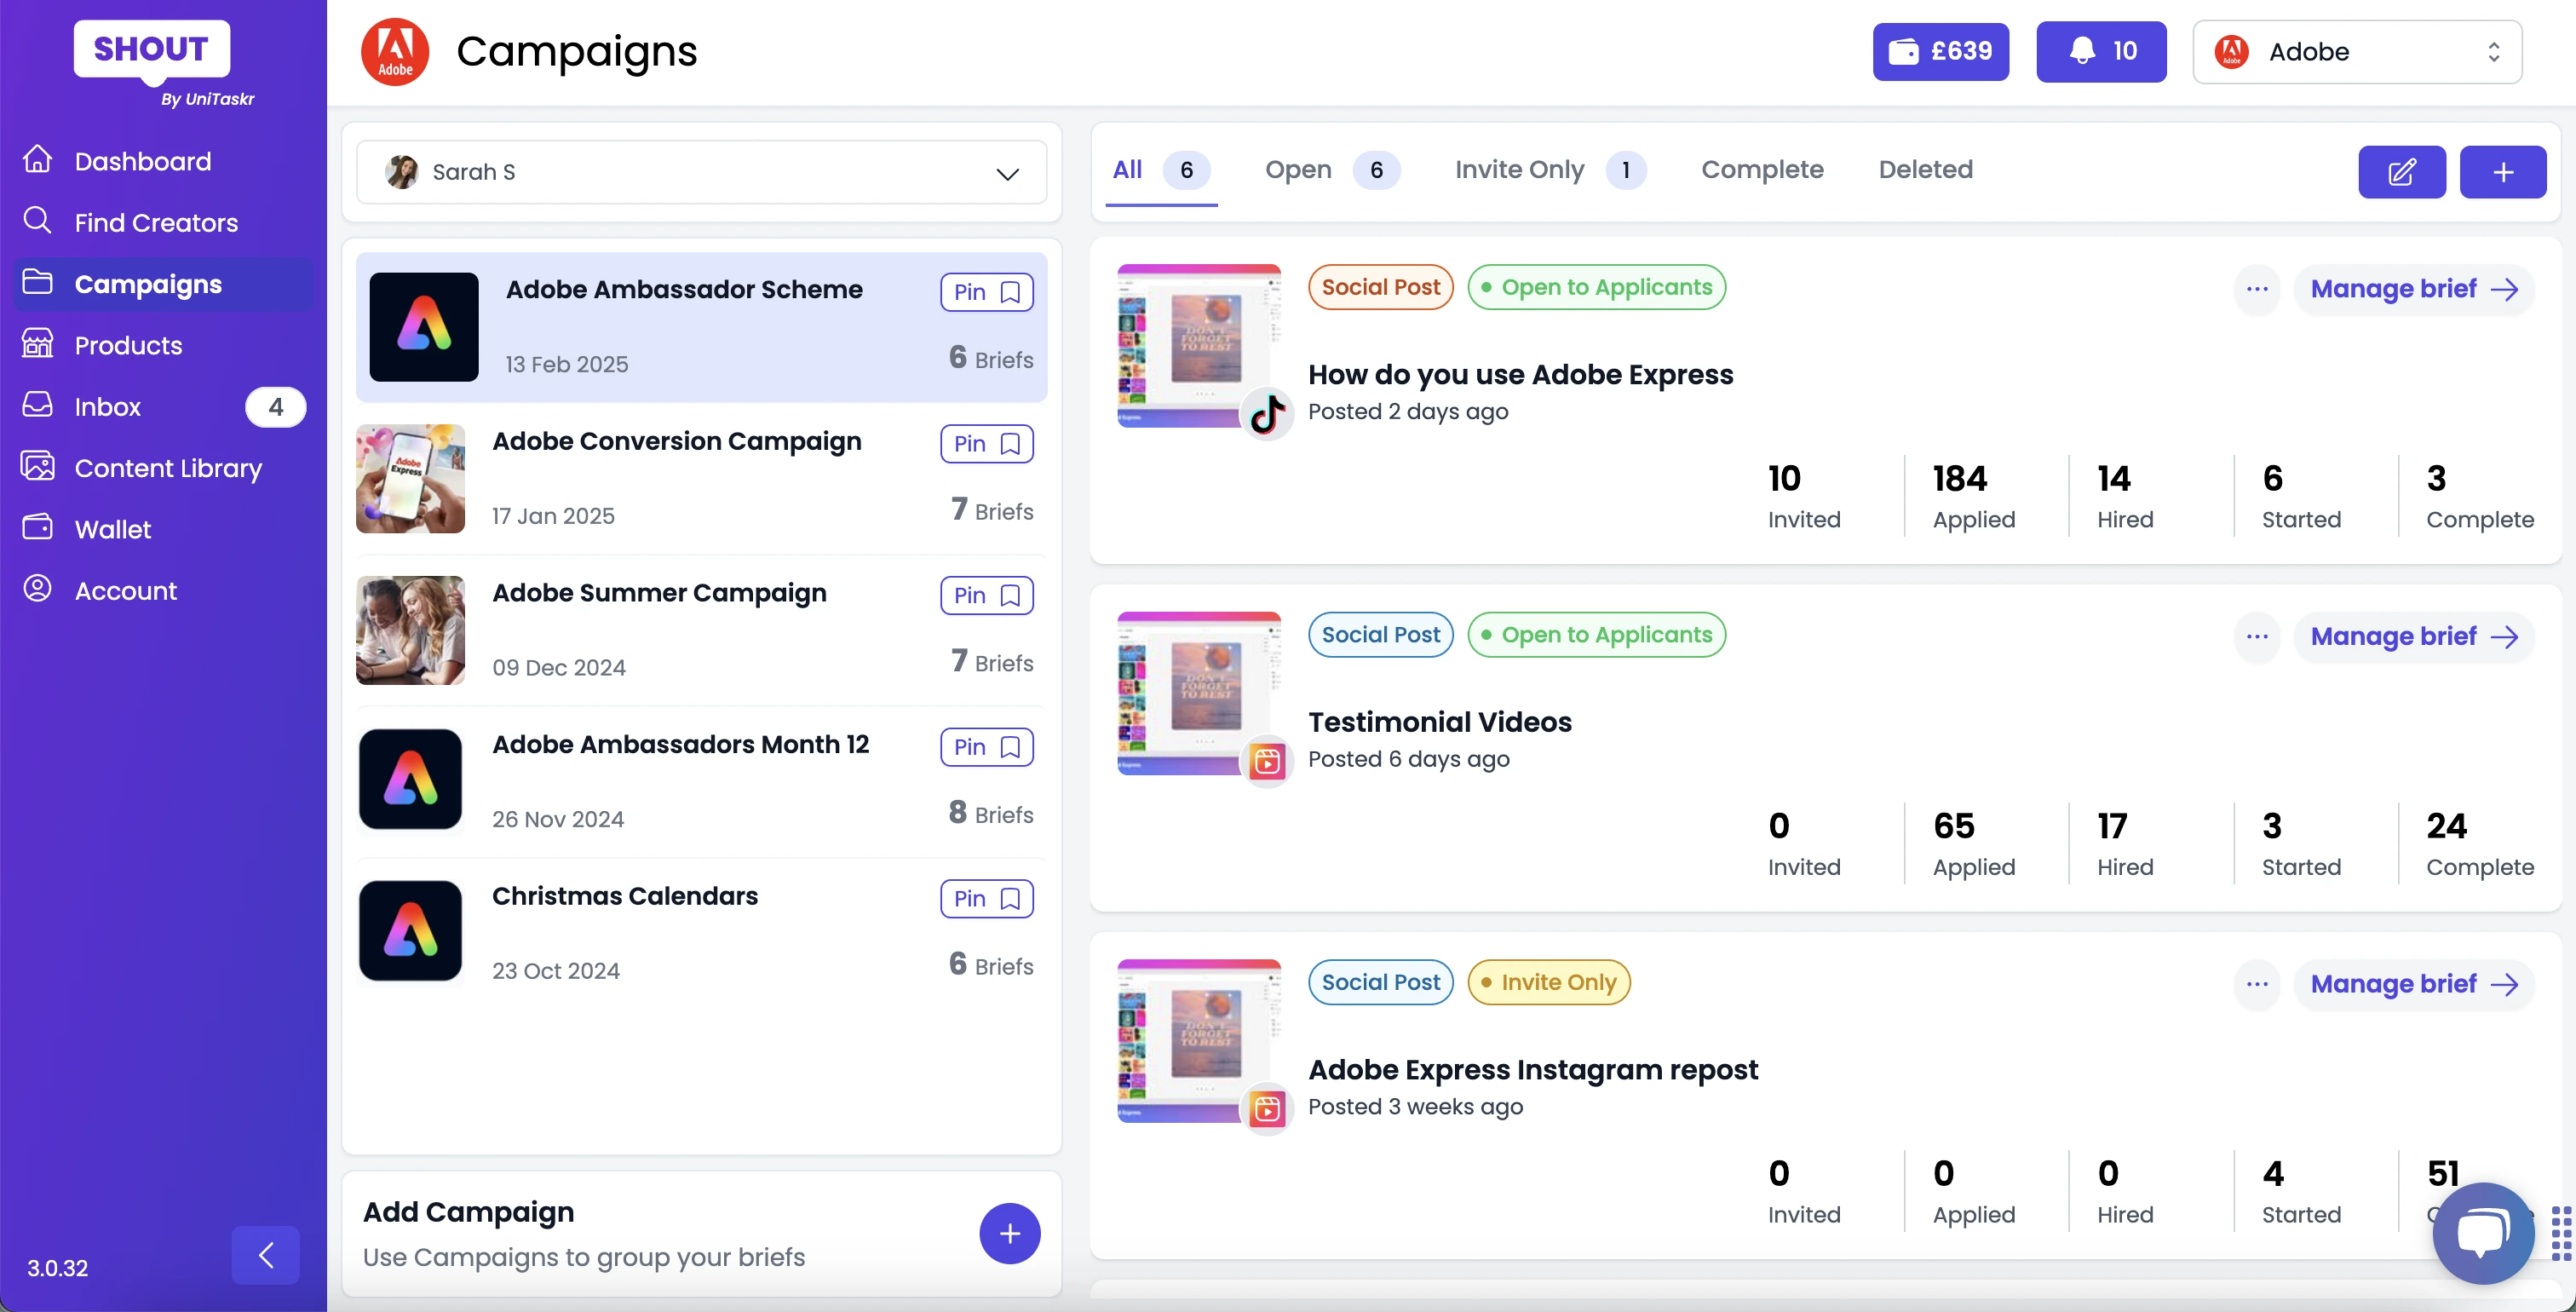Collapse the sidebar with the chevron arrow
The width and height of the screenshot is (2576, 1312).
(265, 1254)
